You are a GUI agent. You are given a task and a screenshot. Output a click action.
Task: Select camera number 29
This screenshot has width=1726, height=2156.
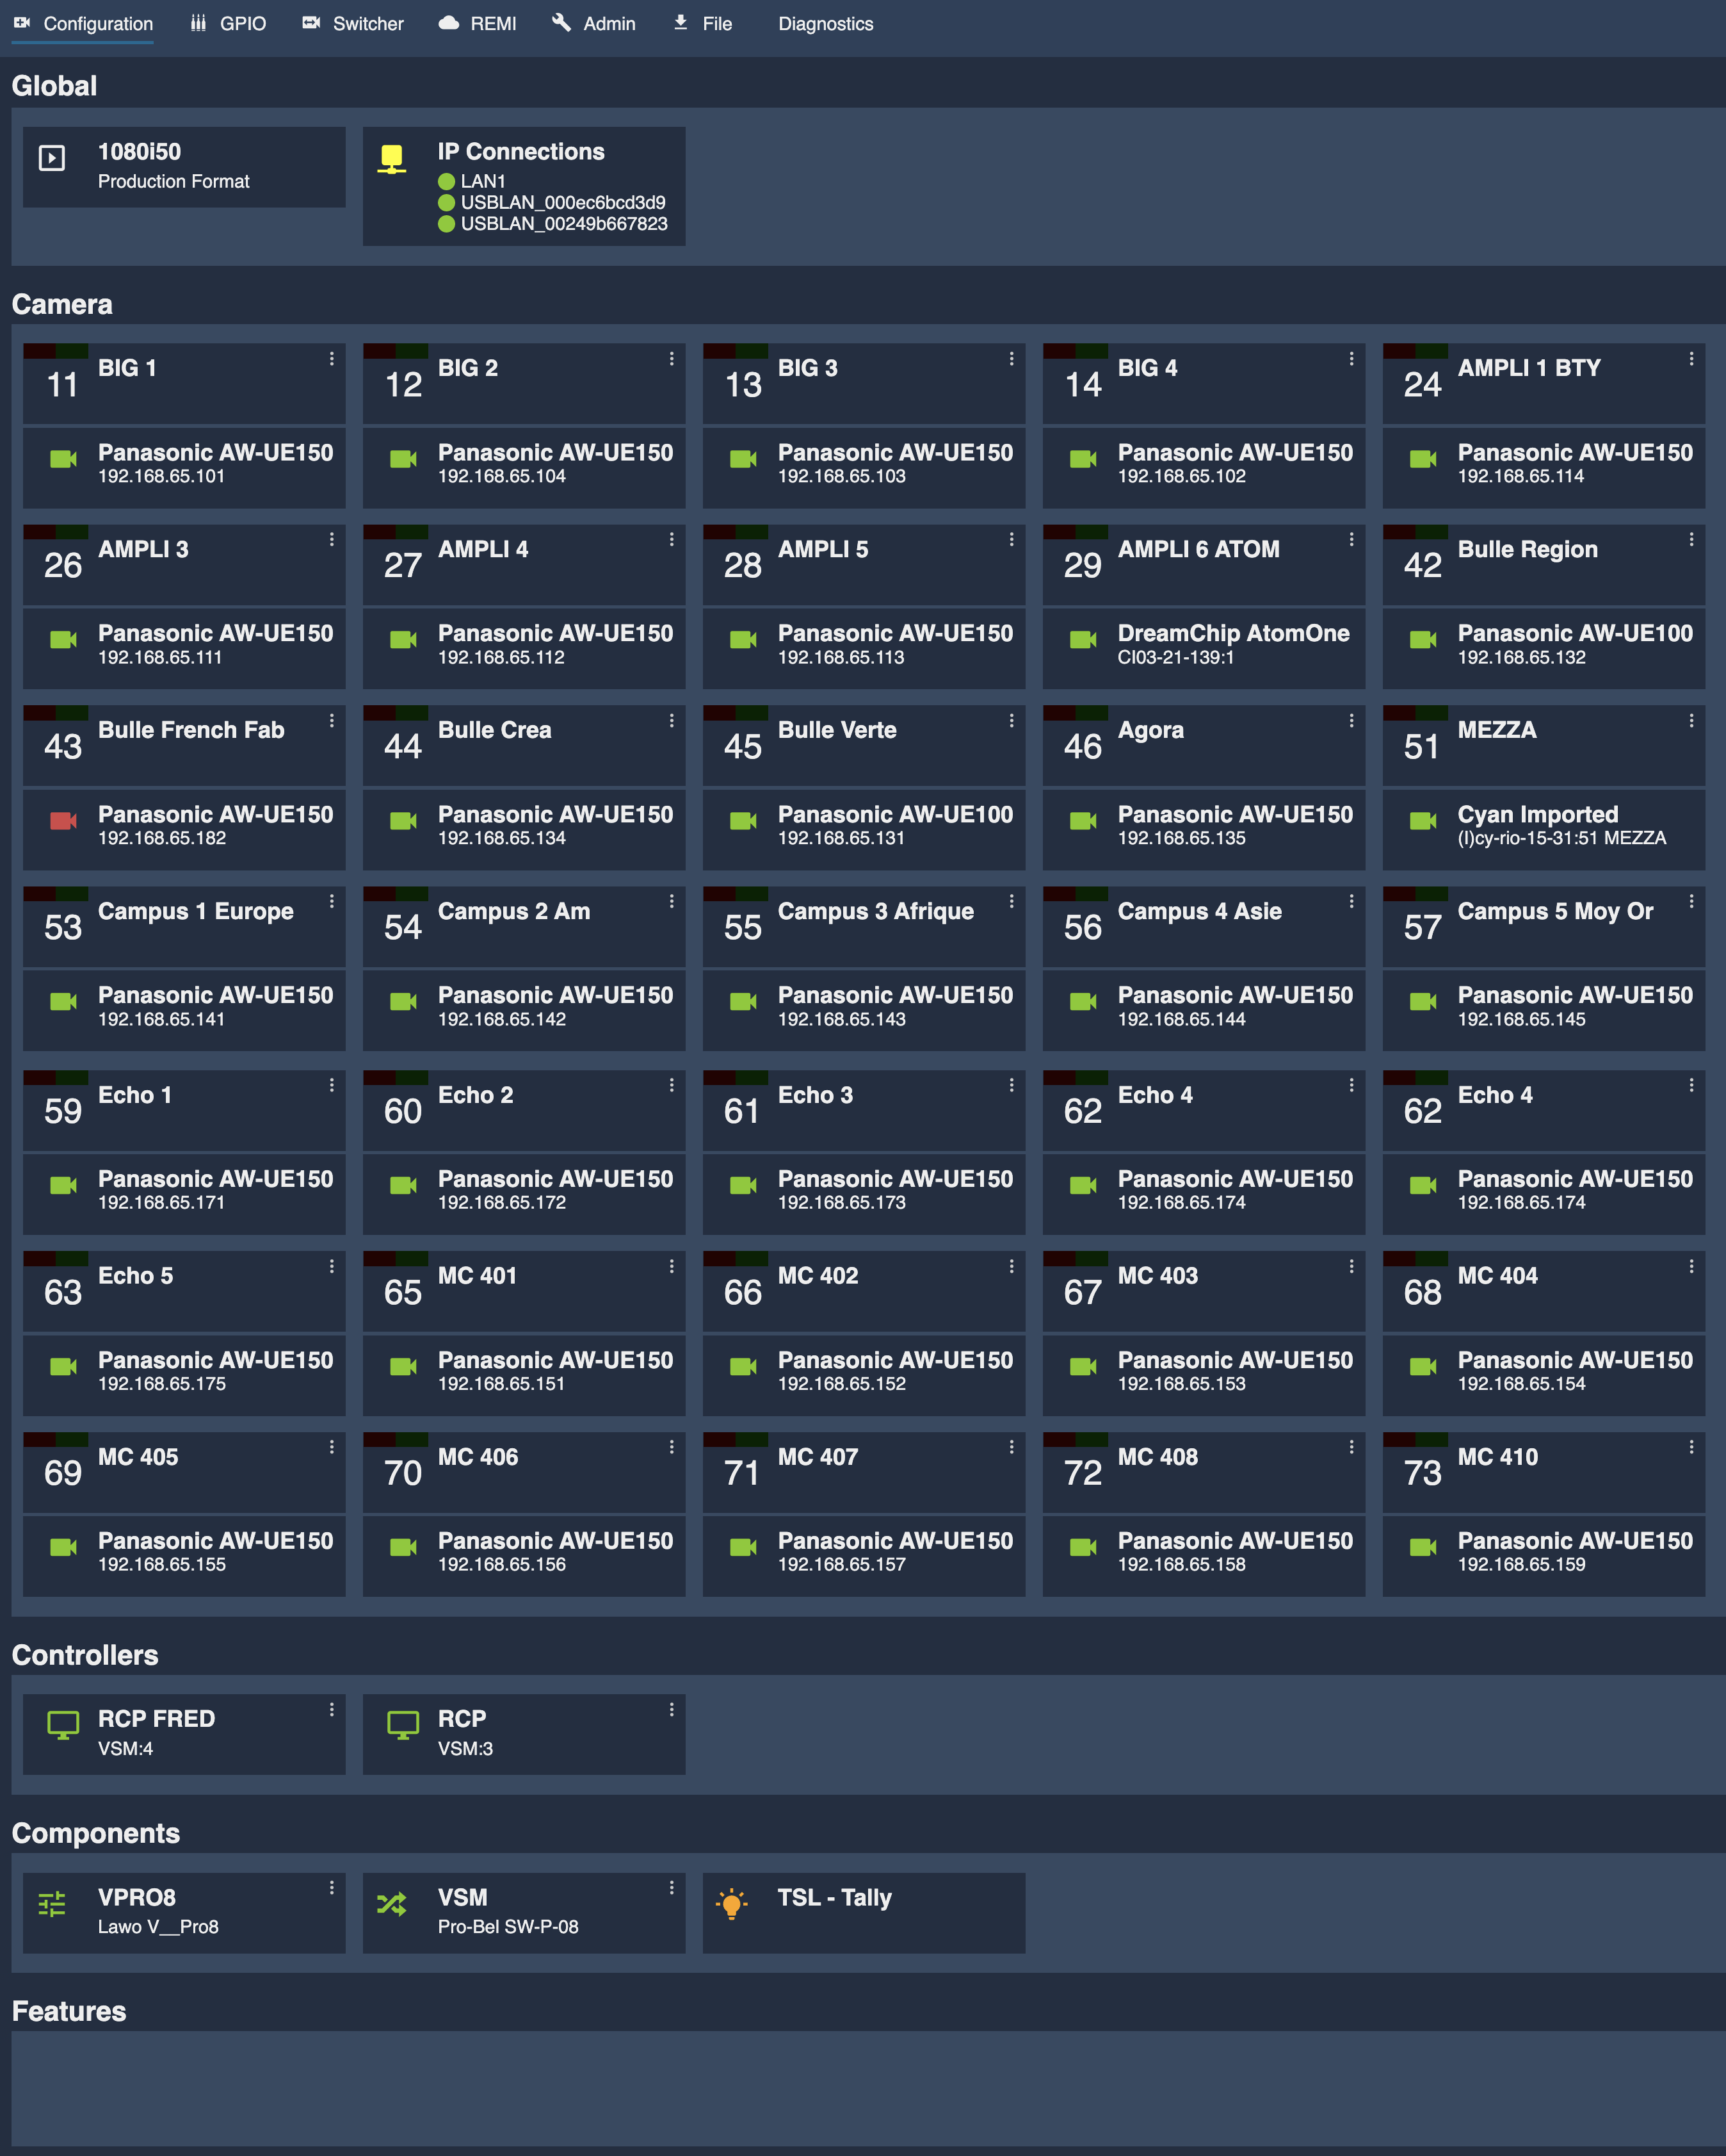click(1083, 566)
